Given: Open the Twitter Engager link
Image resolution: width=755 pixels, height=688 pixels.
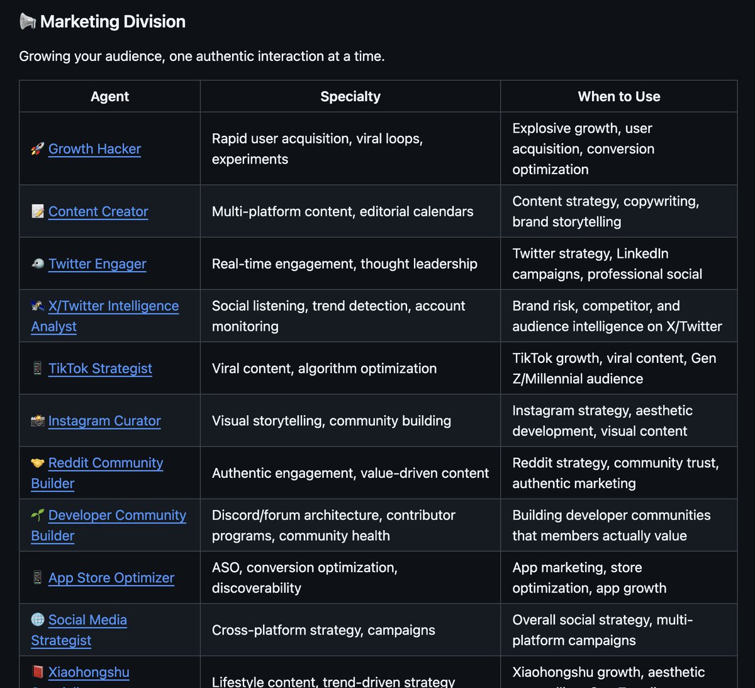Looking at the screenshot, I should tap(97, 264).
